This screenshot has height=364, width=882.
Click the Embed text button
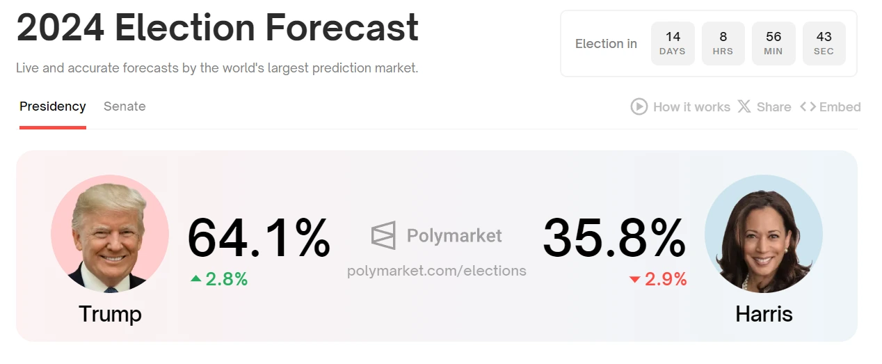point(840,106)
